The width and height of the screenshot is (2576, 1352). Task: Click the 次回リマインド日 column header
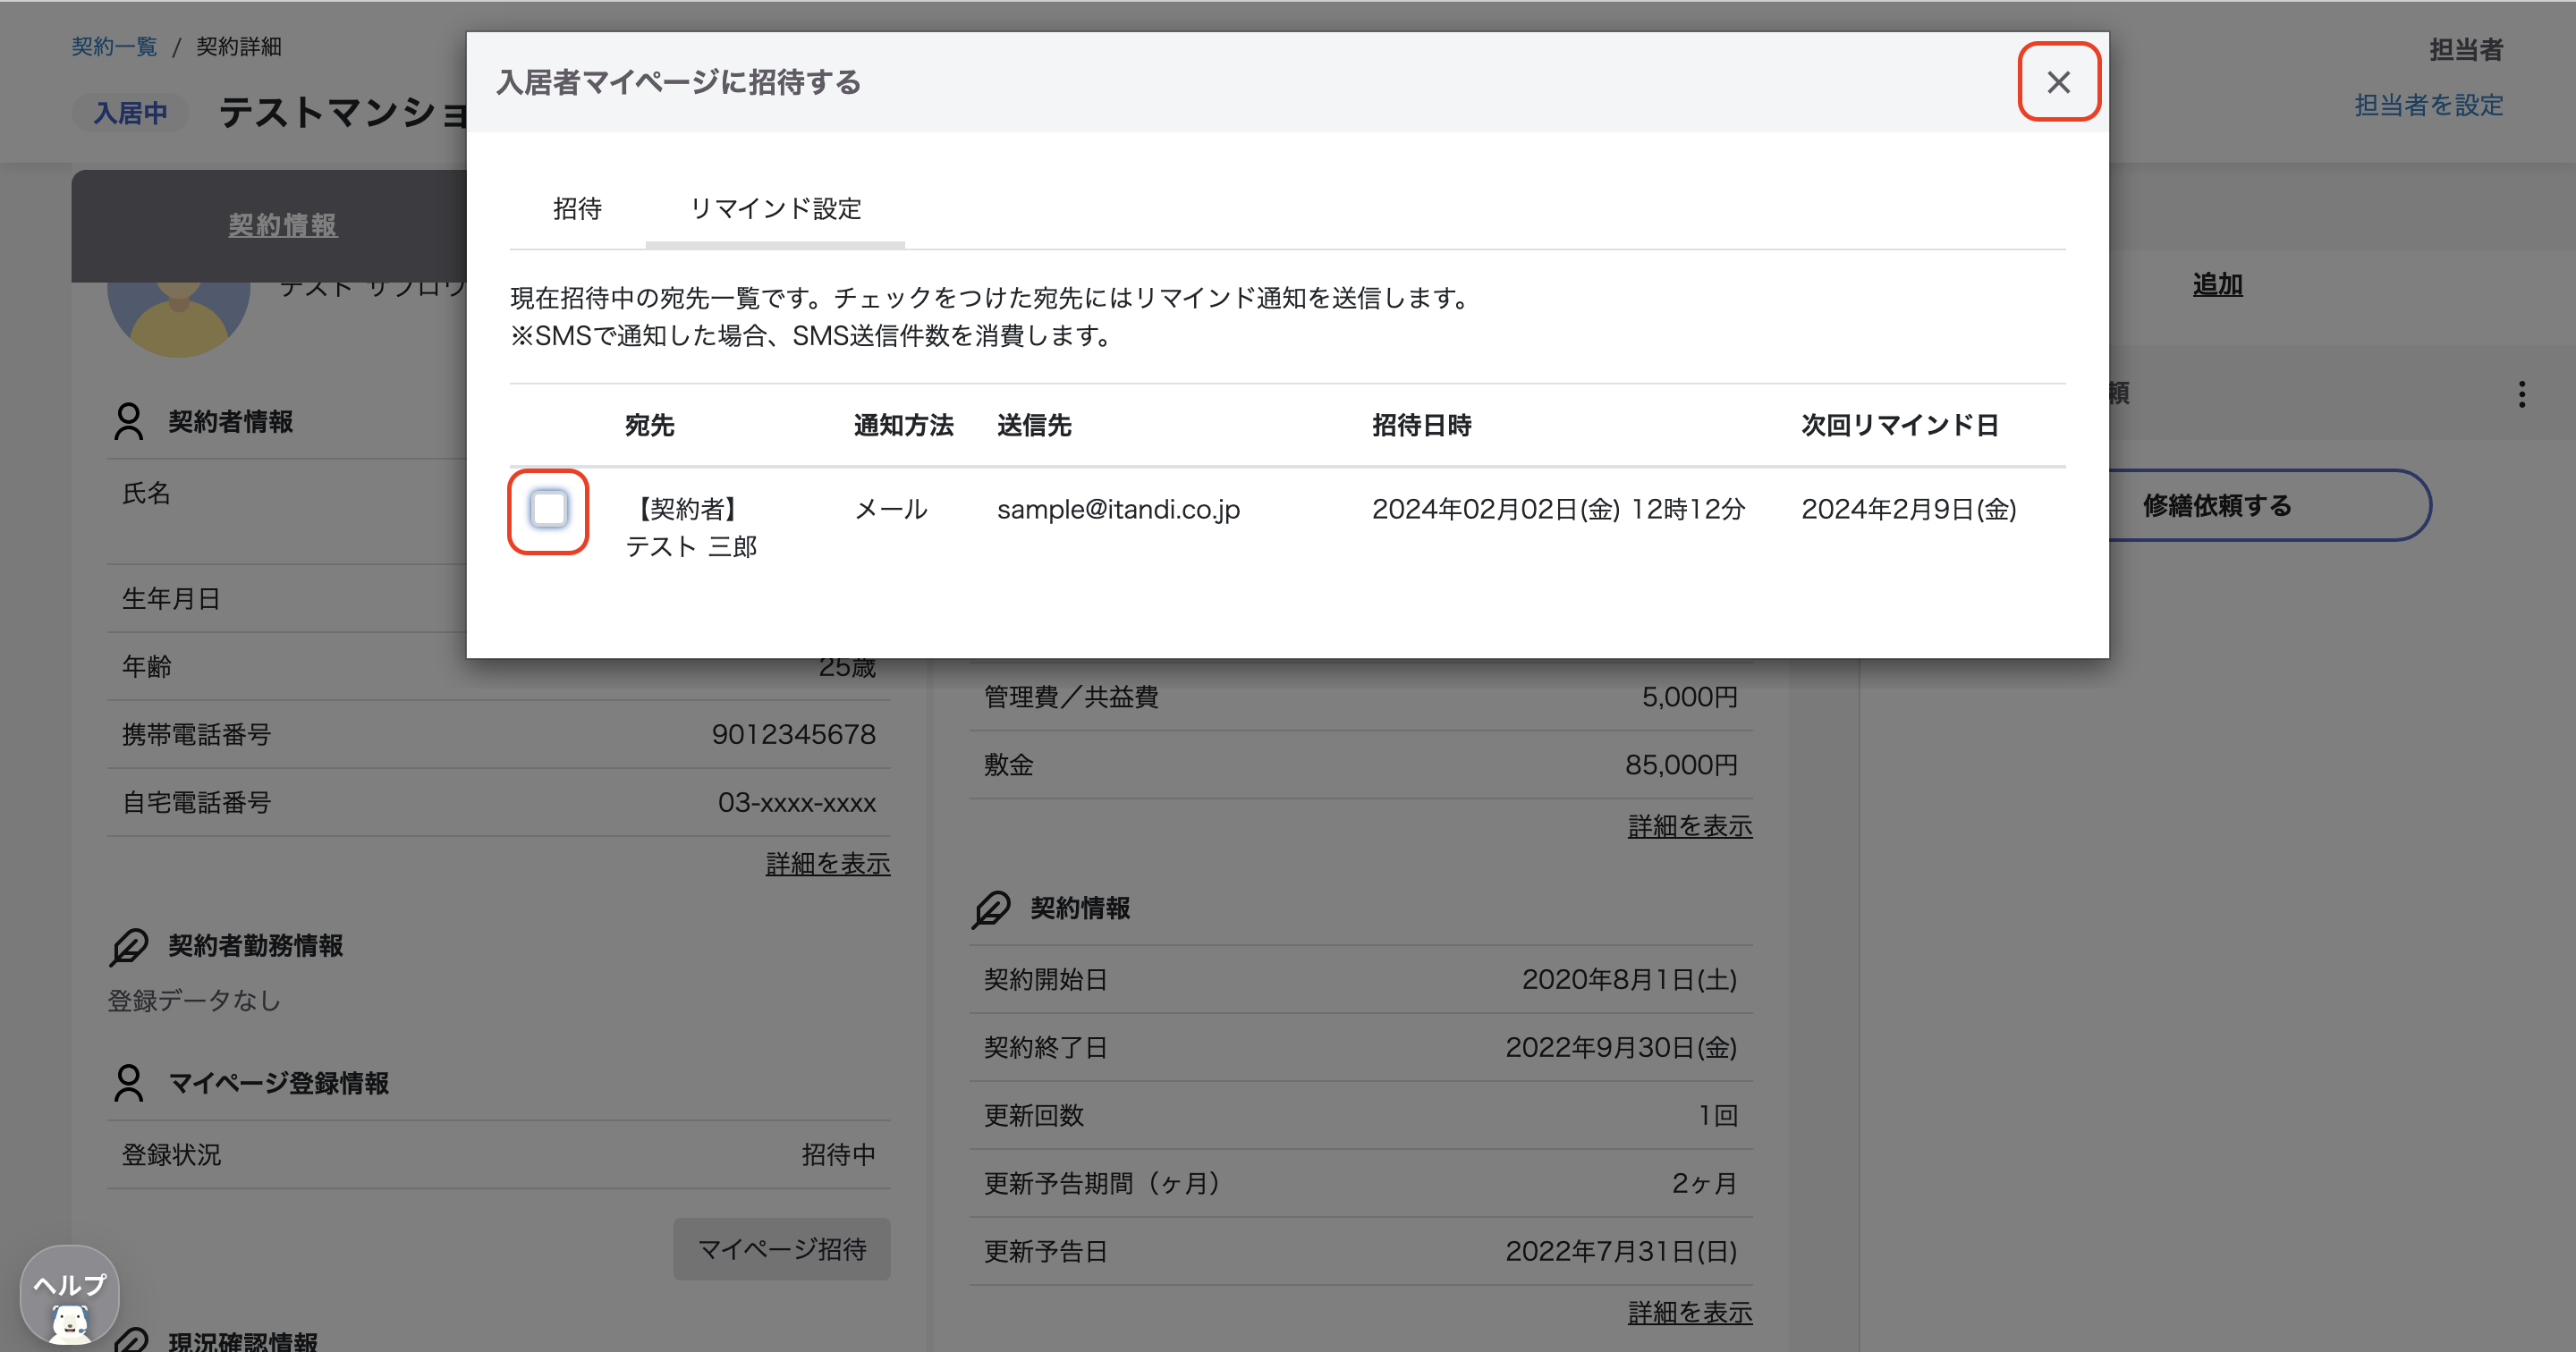coord(1899,425)
